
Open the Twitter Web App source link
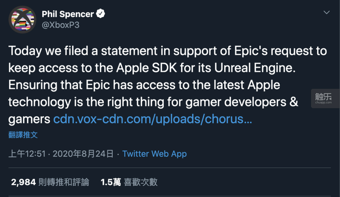(154, 154)
